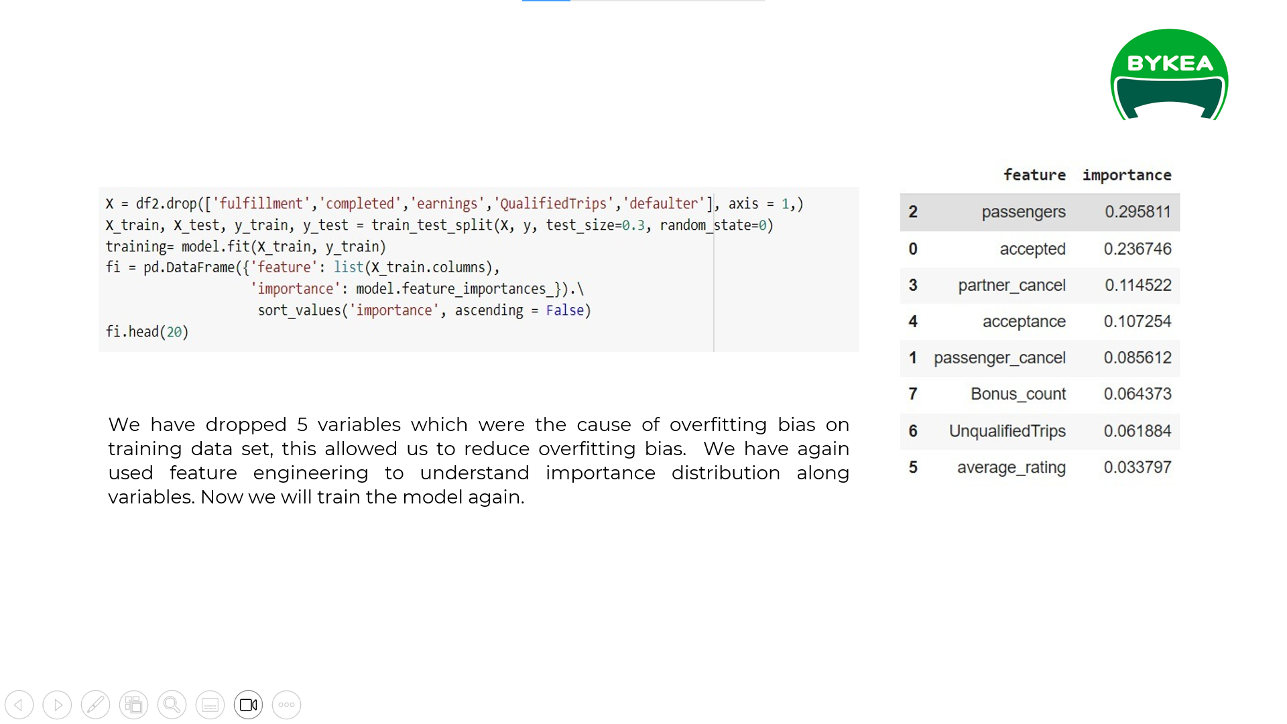The width and height of the screenshot is (1287, 724).
Task: Select the accepted feature row
Action: click(1039, 249)
